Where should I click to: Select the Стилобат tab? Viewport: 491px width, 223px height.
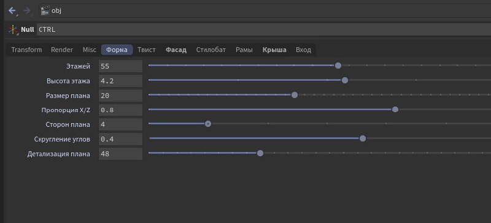(x=211, y=50)
